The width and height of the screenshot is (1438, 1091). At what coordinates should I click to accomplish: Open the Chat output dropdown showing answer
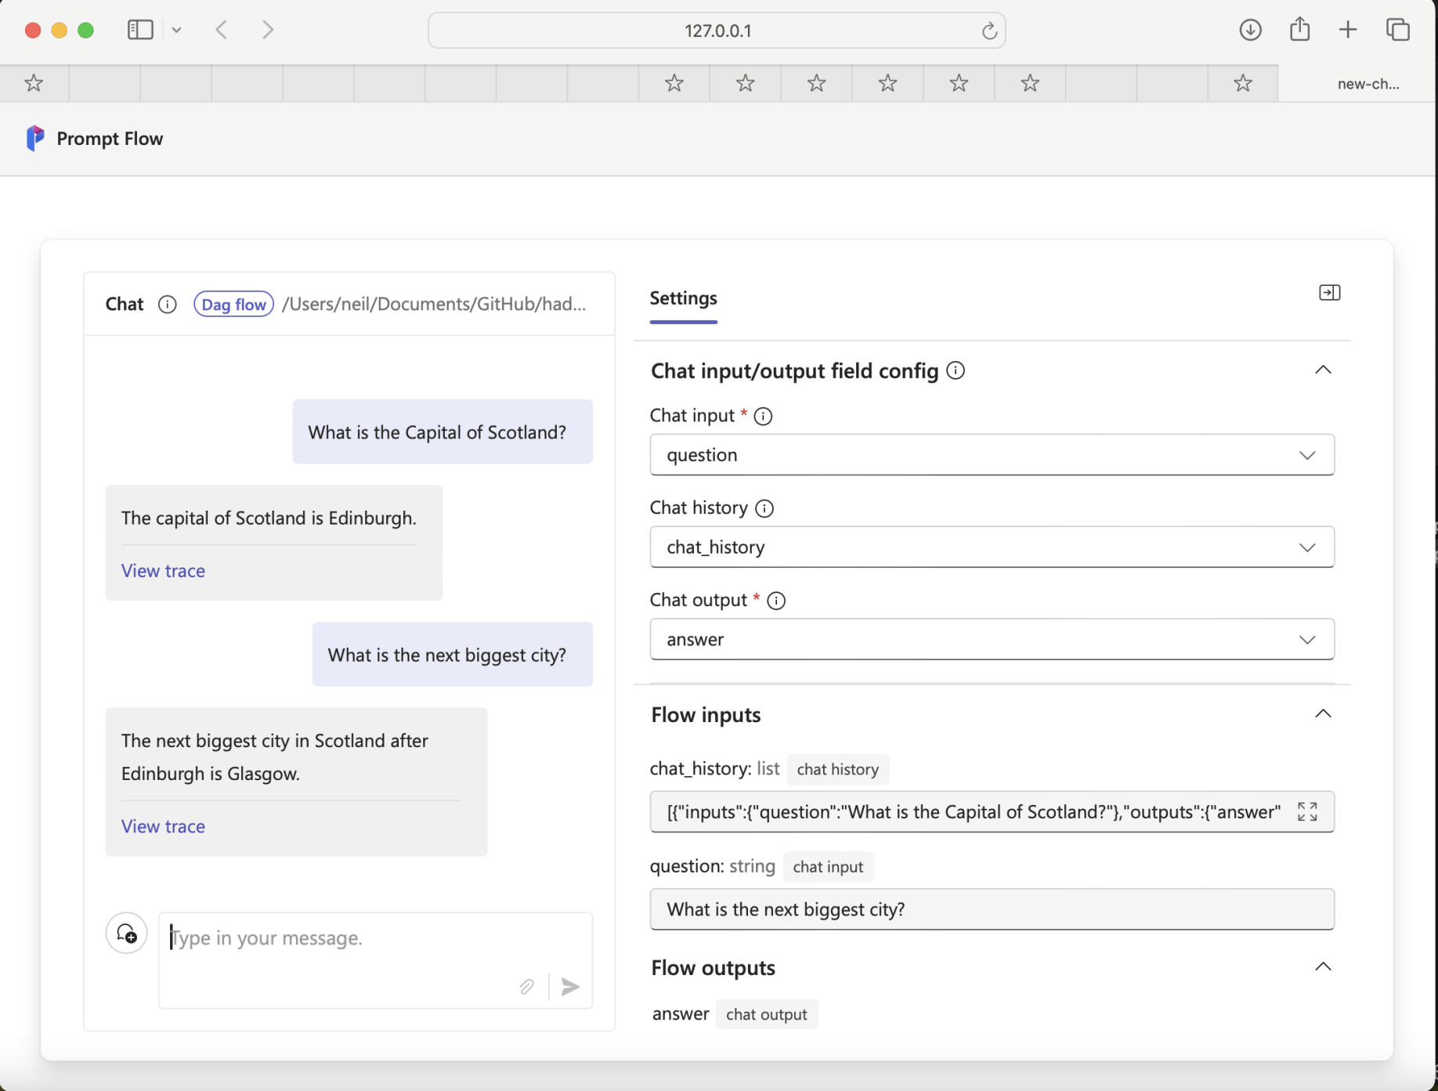coord(991,640)
